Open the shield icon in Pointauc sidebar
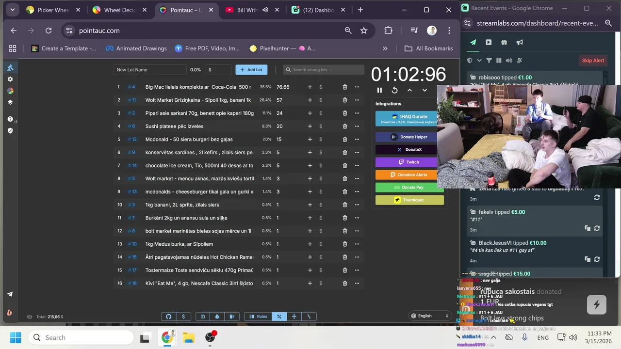The width and height of the screenshot is (621, 349). click(10, 130)
